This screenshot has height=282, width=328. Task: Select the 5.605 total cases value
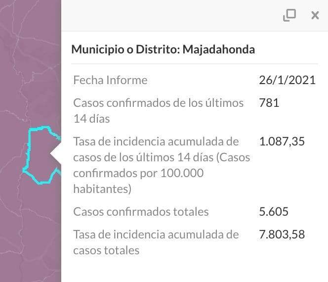point(274,211)
